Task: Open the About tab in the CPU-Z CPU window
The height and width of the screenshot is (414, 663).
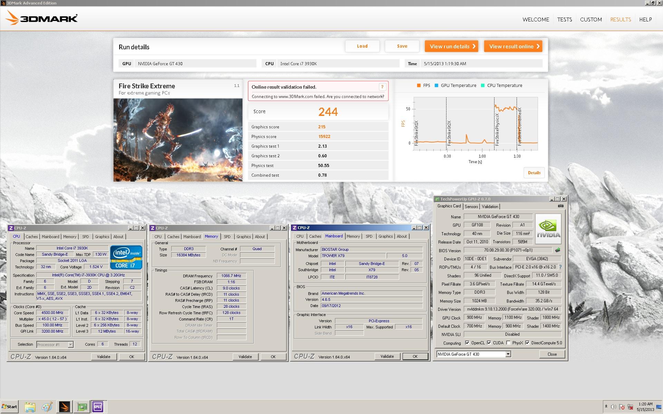Action: point(118,237)
